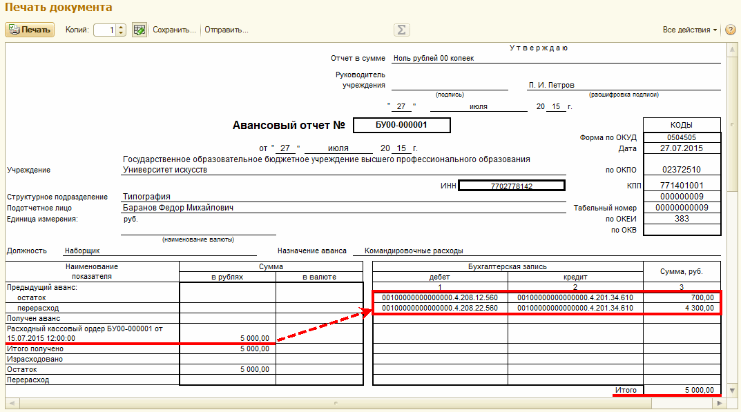Select ОКЕИ code 383

tap(682, 219)
